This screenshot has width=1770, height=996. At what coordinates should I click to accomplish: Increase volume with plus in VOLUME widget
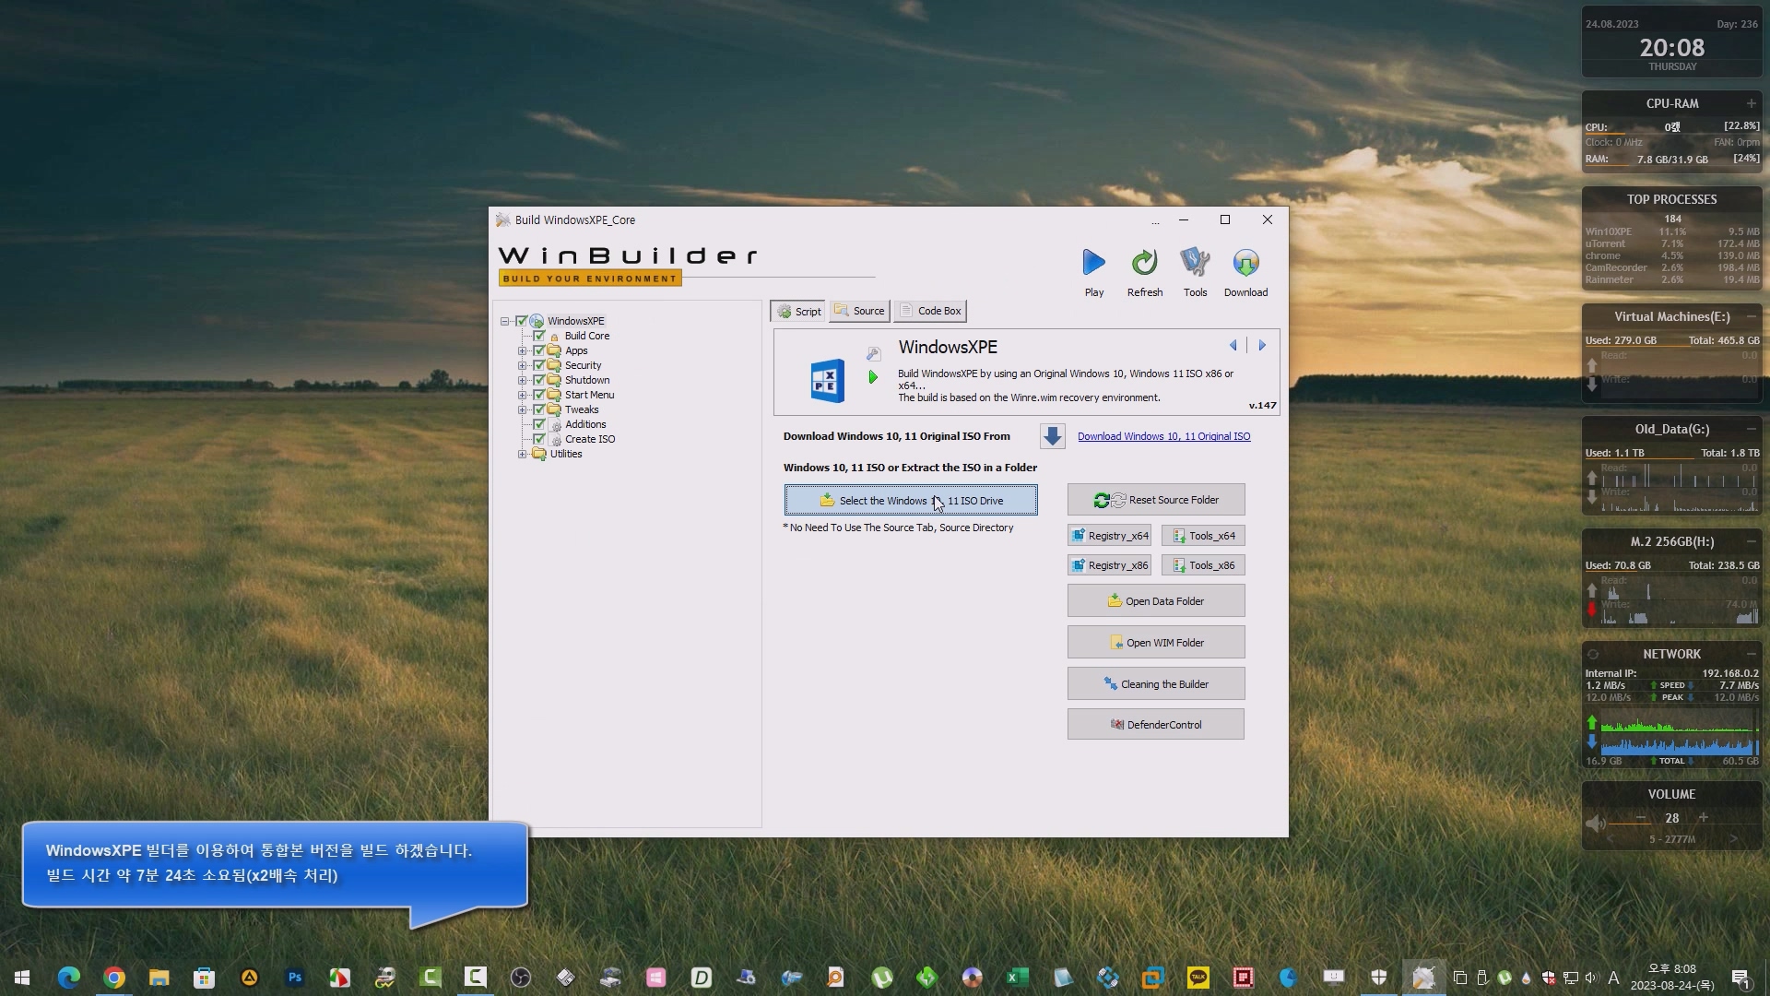click(1703, 818)
